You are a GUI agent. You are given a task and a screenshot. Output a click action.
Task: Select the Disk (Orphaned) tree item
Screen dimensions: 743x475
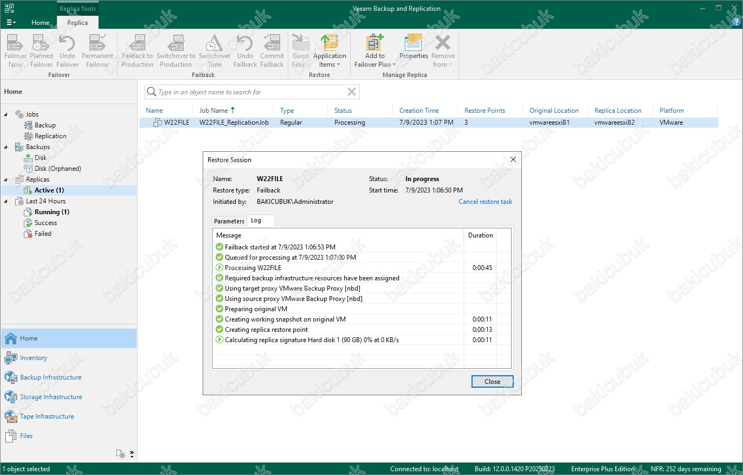click(x=57, y=169)
